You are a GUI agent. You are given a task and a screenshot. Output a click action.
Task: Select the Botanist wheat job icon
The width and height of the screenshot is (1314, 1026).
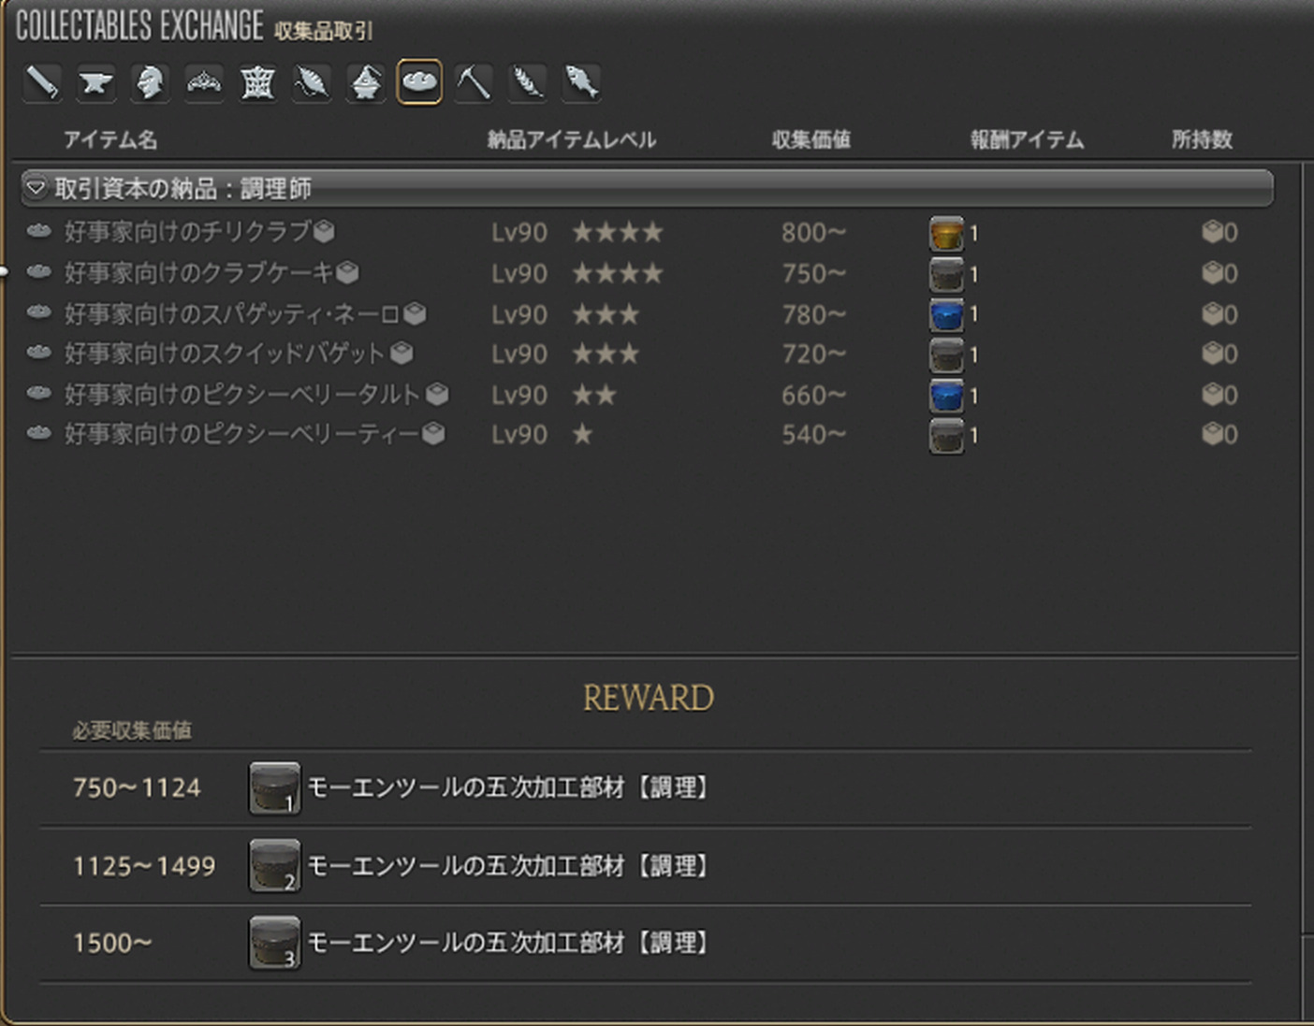[x=528, y=82]
